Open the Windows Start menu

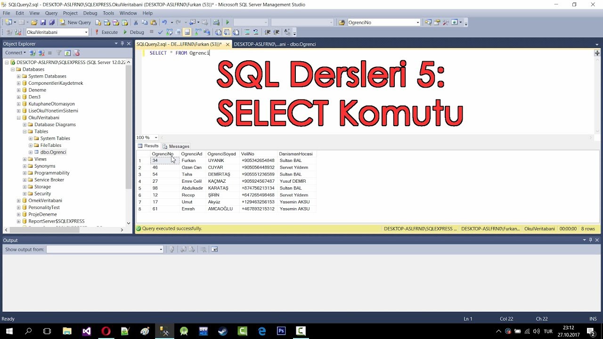point(9,331)
